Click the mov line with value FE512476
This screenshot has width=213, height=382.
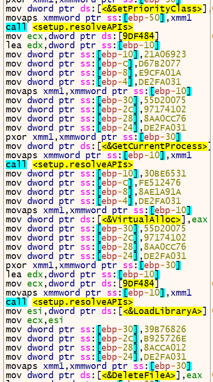(93, 183)
